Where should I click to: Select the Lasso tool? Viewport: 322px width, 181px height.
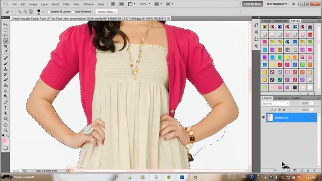pos(6,35)
